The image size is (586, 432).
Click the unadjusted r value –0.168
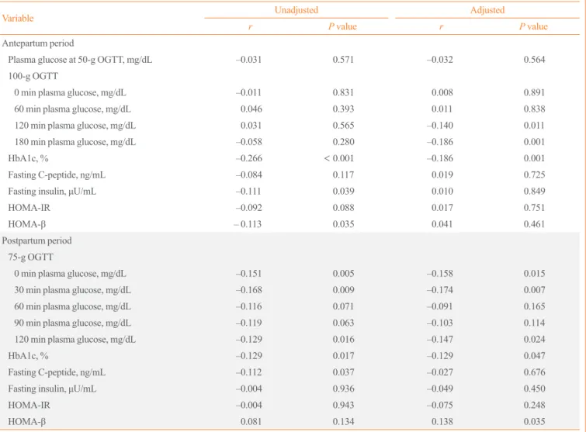249,290
